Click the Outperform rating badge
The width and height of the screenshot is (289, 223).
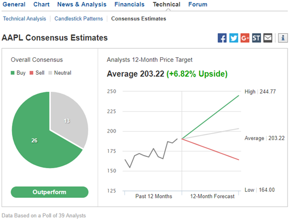click(50, 192)
